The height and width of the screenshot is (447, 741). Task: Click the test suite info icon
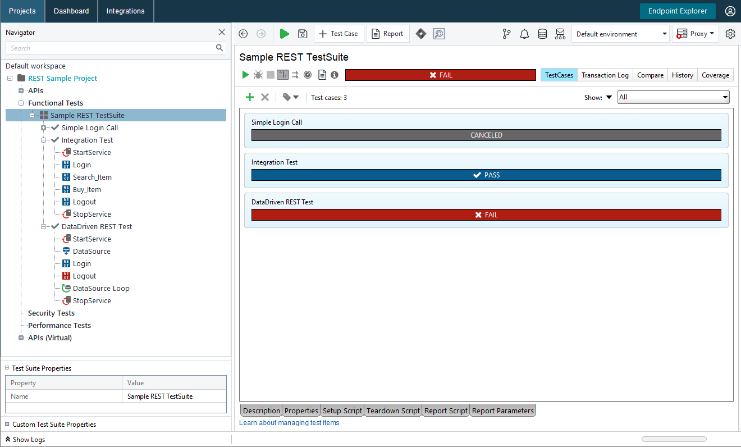[334, 74]
